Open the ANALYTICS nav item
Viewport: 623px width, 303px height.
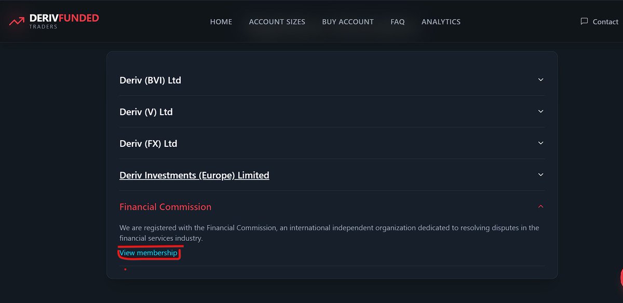(441, 22)
